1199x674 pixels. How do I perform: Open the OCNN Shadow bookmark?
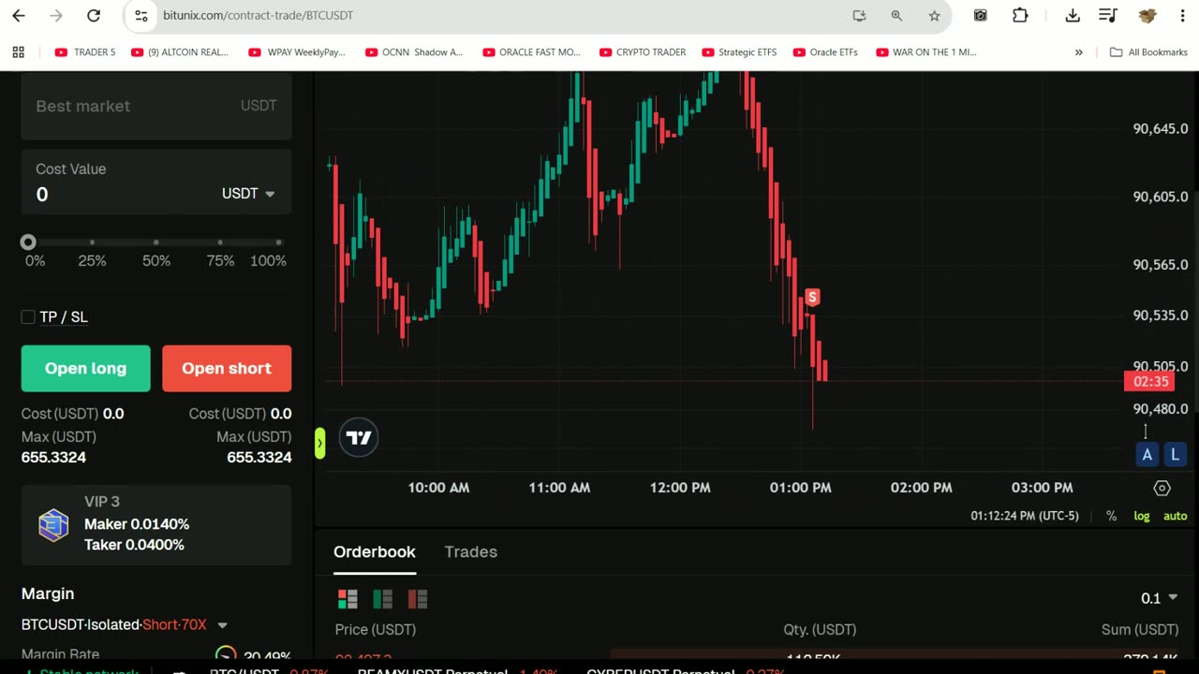pyautogui.click(x=414, y=52)
